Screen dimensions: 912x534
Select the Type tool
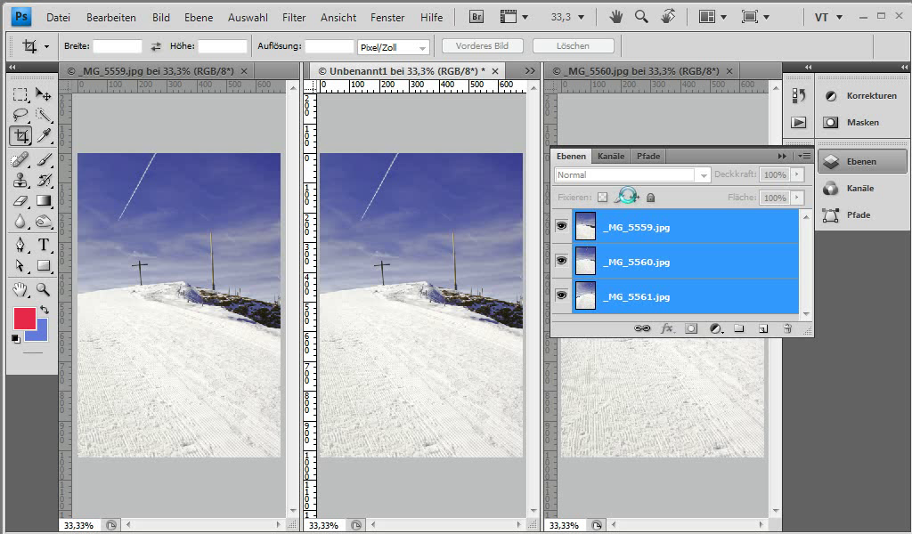click(x=43, y=245)
